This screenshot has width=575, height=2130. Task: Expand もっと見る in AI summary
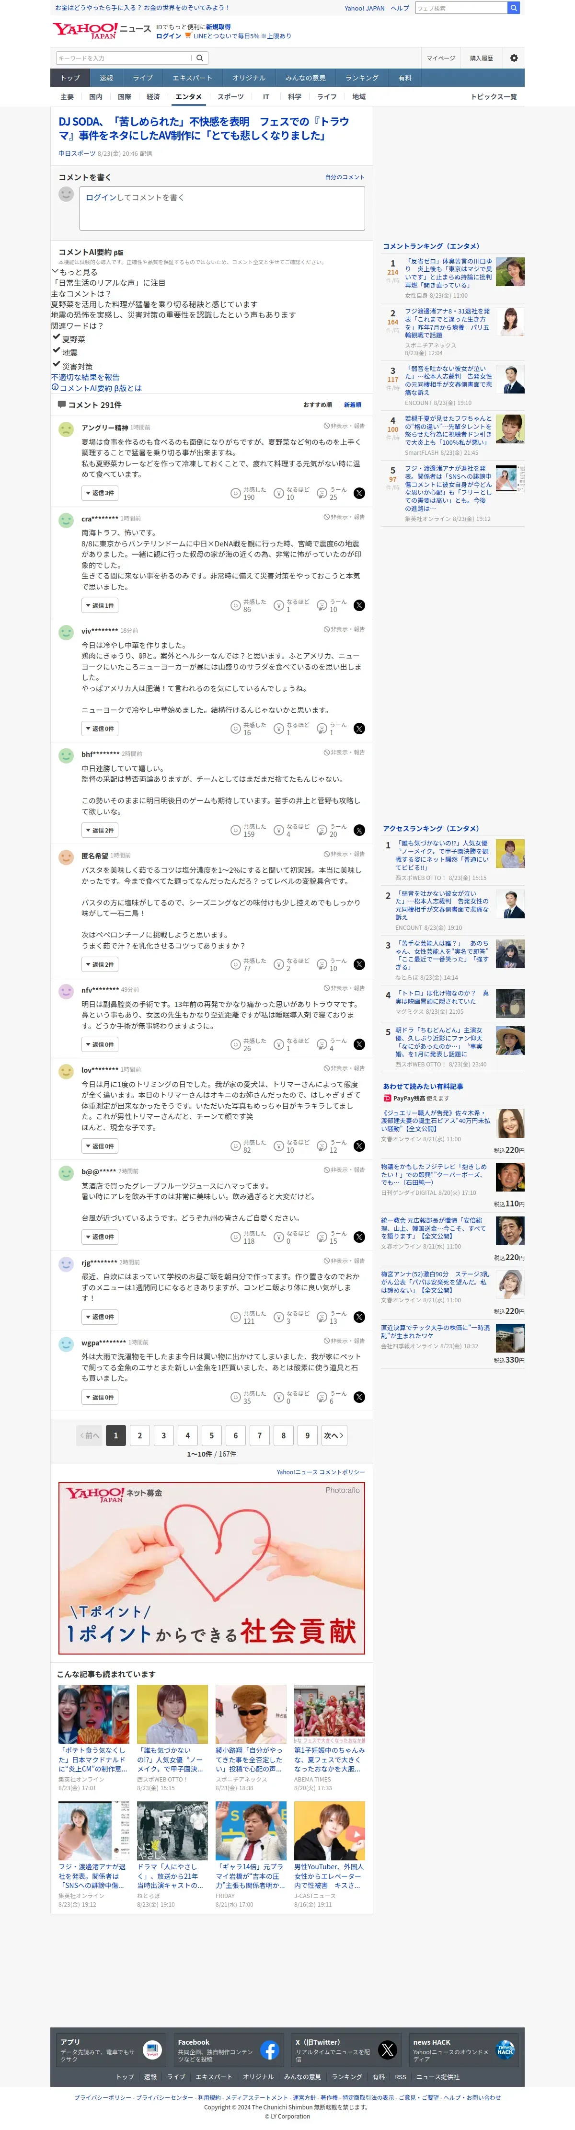pos(74,272)
